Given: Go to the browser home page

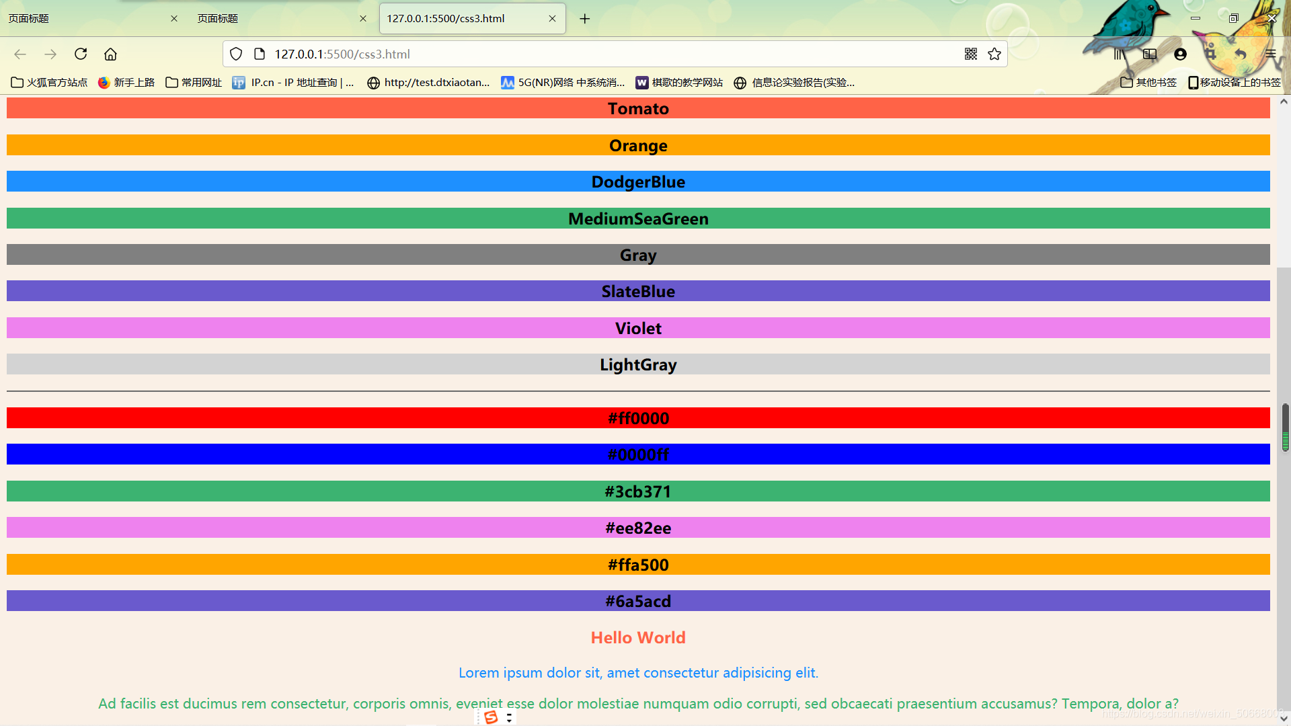Looking at the screenshot, I should tap(110, 54).
